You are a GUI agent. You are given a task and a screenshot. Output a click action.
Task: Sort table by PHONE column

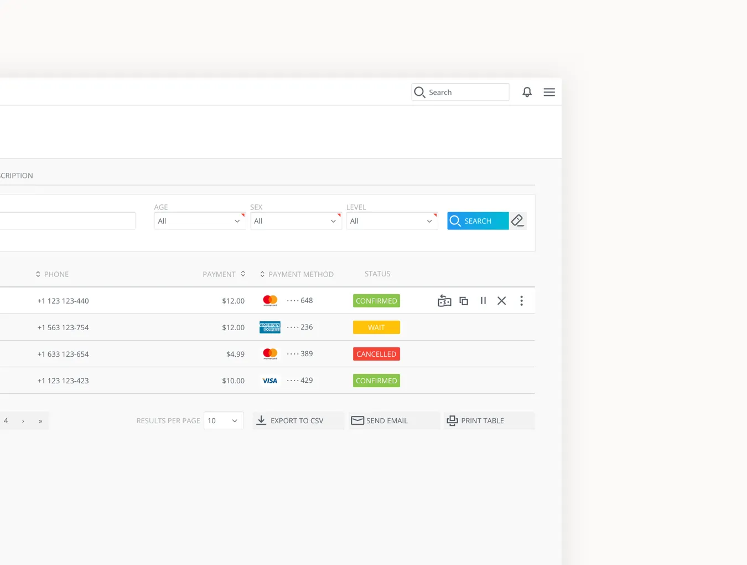pyautogui.click(x=52, y=274)
